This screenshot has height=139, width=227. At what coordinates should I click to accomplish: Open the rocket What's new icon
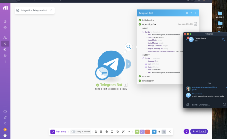(5, 118)
